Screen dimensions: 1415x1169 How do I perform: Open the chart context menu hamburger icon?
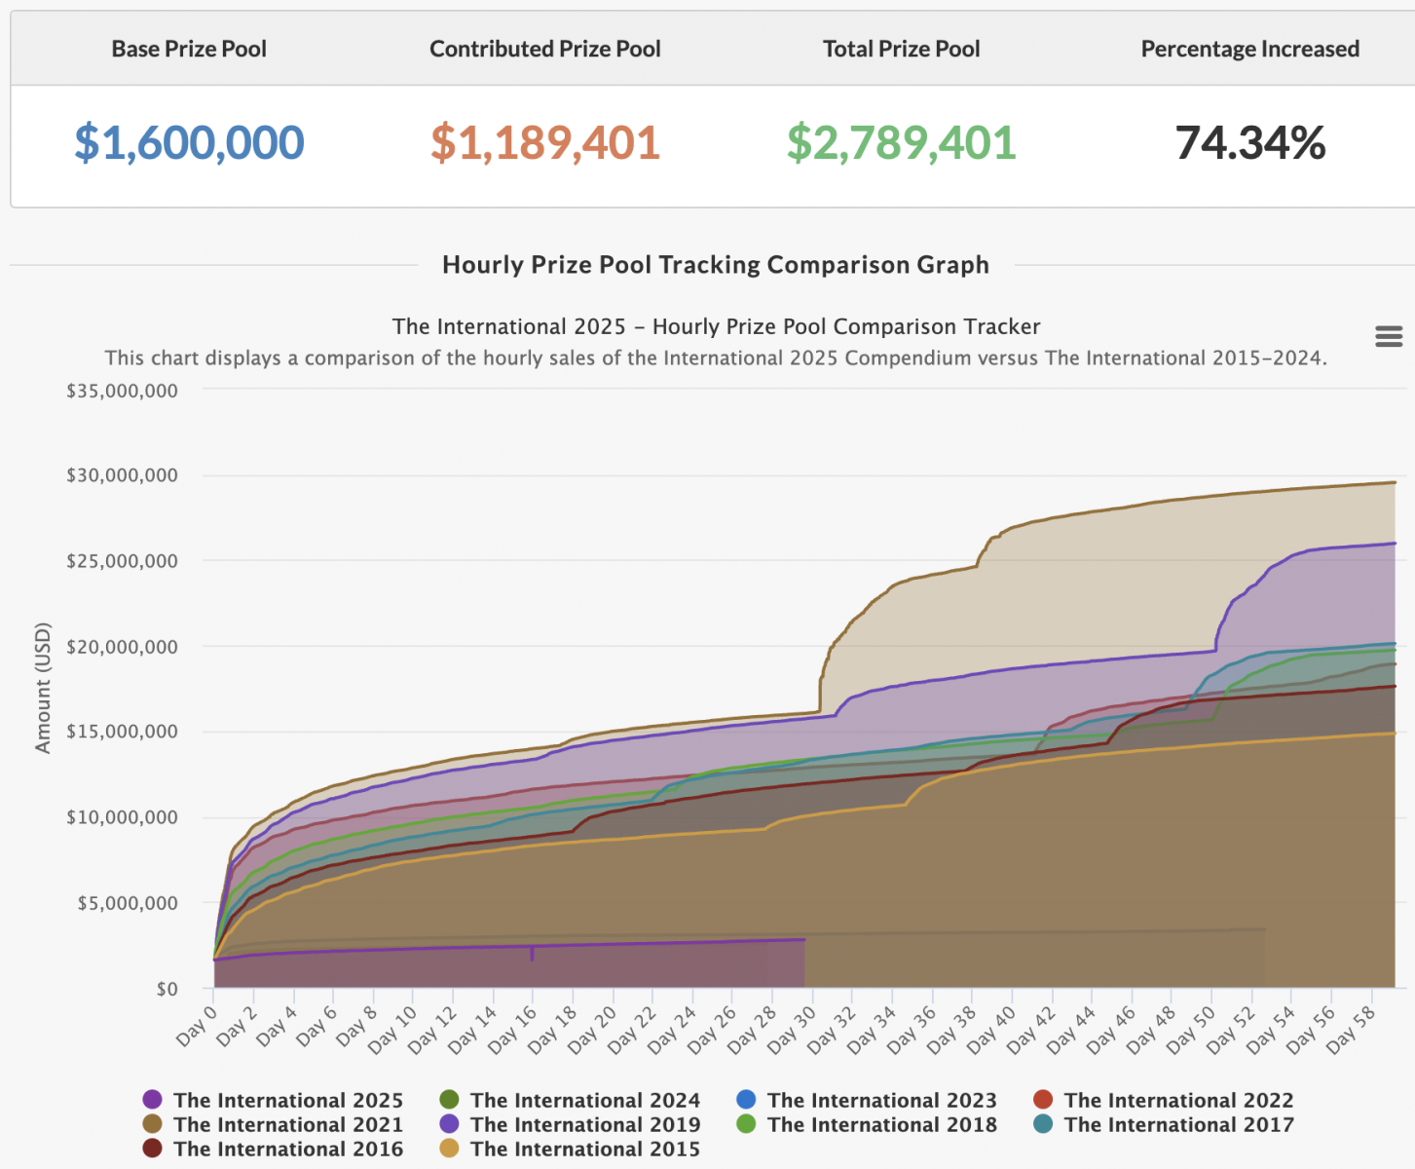tap(1389, 337)
